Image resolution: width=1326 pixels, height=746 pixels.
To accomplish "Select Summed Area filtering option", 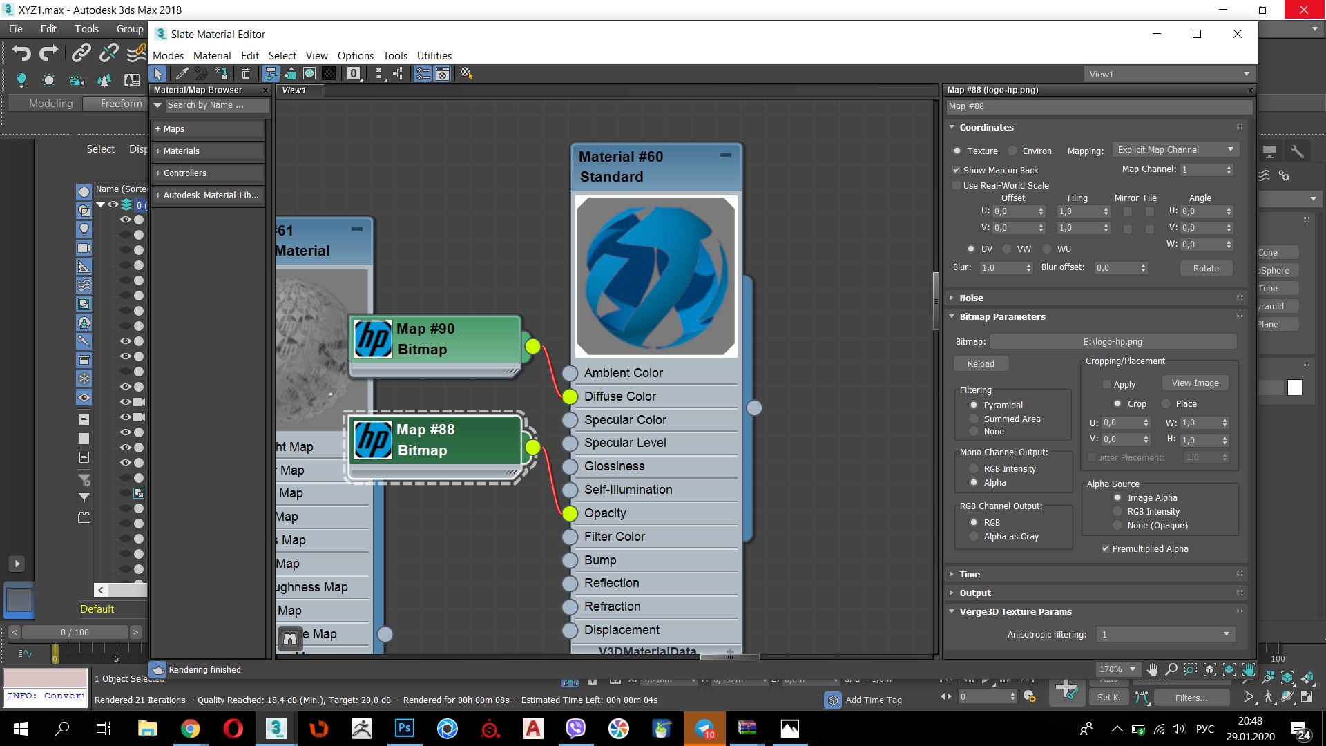I will (974, 419).
